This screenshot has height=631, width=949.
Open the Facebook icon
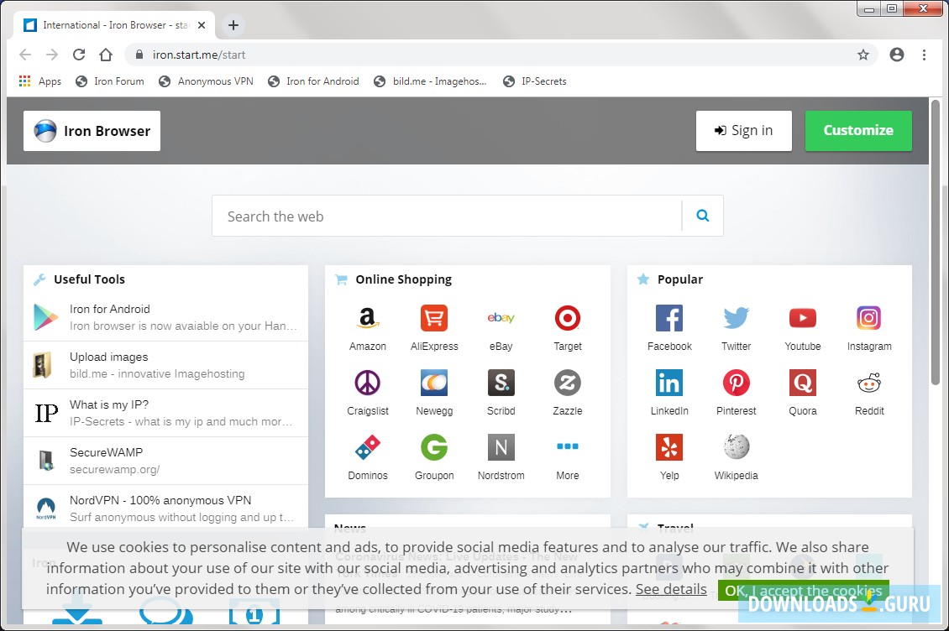coord(668,318)
